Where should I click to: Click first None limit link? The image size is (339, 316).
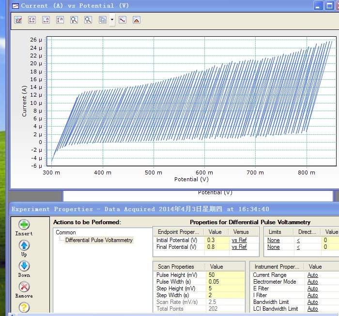(x=274, y=240)
